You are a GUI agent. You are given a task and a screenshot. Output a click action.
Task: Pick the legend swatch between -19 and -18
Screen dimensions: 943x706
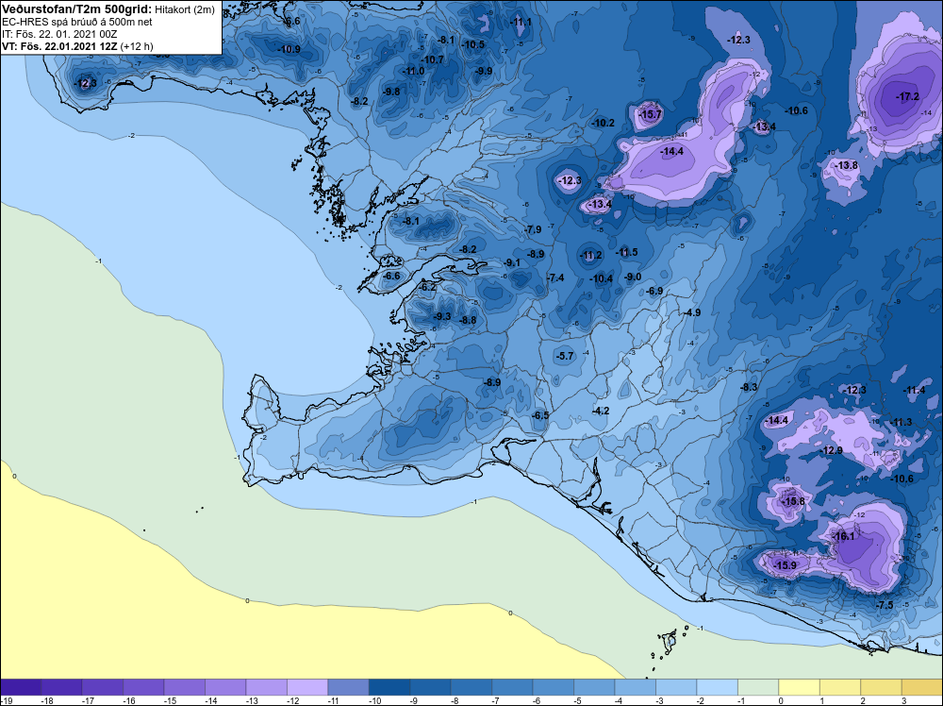point(21,687)
